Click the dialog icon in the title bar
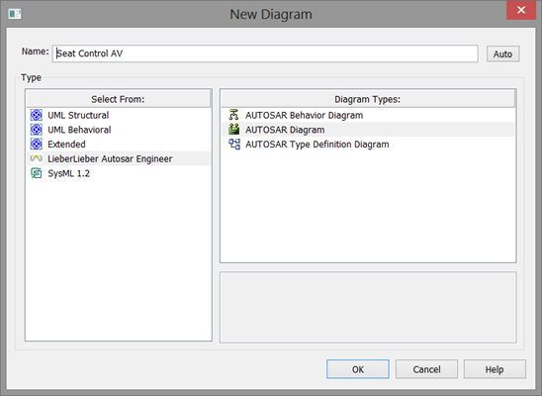Viewport: 542px width, 396px height. 15,14
